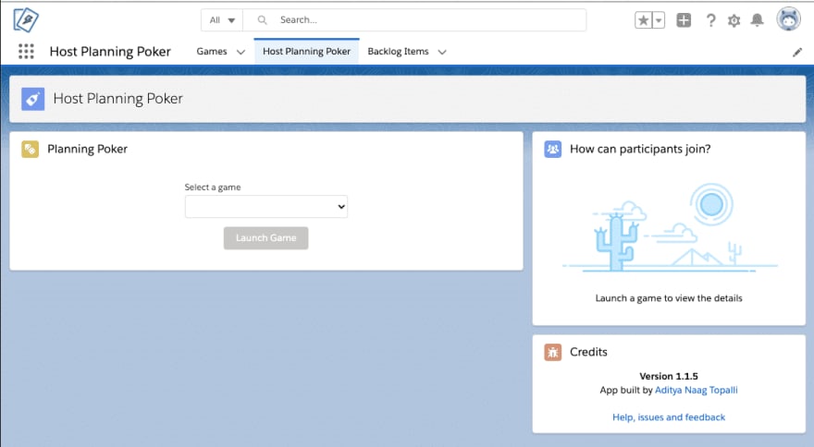814x447 pixels.
Task: Click the Host Planning Poker app name
Action: pyautogui.click(x=110, y=52)
